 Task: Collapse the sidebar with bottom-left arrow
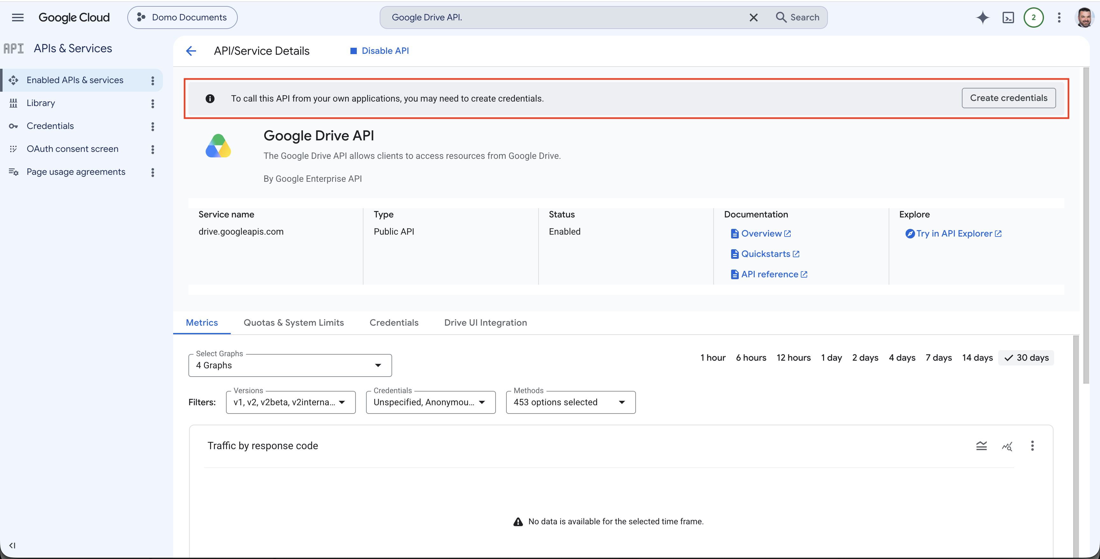[12, 545]
